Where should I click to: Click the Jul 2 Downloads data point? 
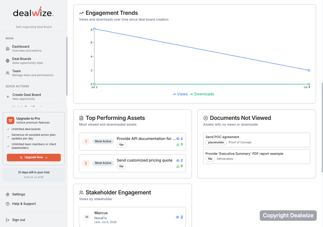point(94,84)
